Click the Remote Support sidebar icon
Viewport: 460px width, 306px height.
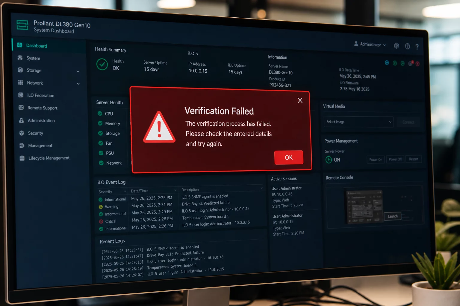(21, 108)
